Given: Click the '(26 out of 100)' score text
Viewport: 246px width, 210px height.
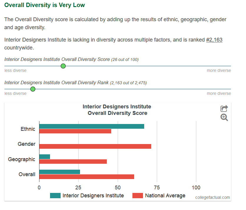Looking at the screenshot, I should (125, 60).
